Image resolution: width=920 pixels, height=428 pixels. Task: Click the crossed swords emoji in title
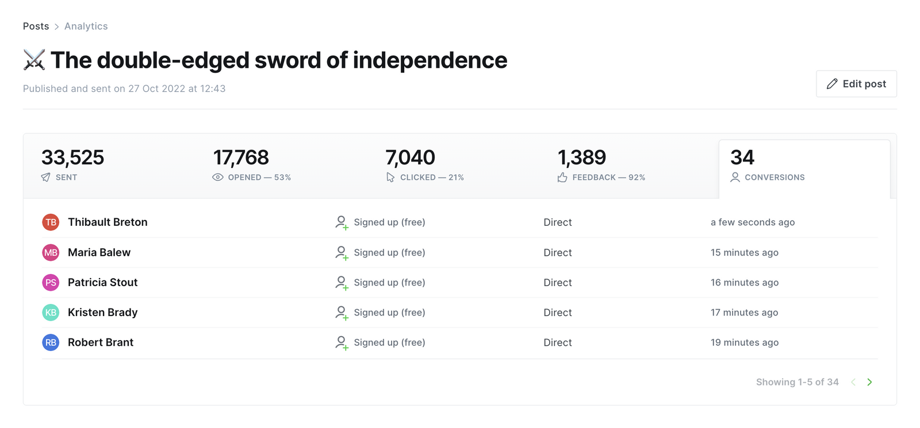pos(34,60)
